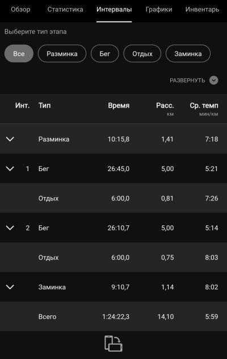Open the Графики tab
The image size is (227, 359).
coord(159,10)
